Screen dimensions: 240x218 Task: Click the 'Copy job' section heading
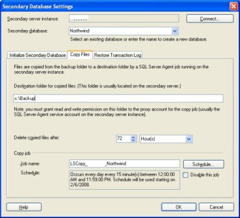click(x=22, y=153)
